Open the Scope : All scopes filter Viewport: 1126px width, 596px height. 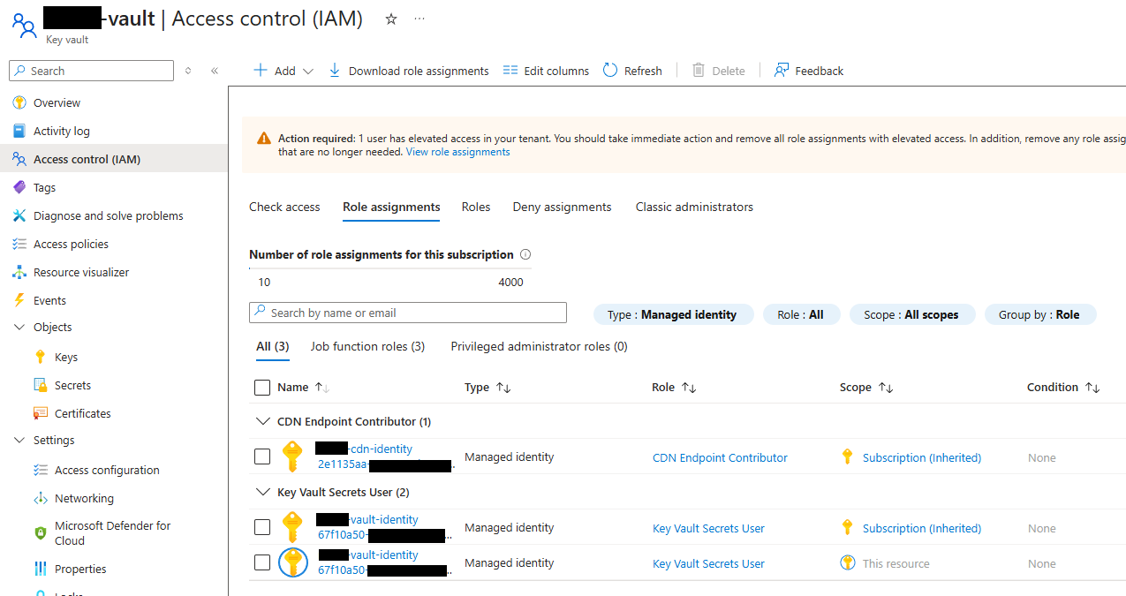point(912,314)
